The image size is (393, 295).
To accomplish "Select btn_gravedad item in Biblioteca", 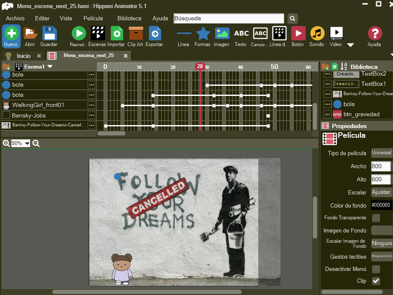I will click(x=361, y=115).
